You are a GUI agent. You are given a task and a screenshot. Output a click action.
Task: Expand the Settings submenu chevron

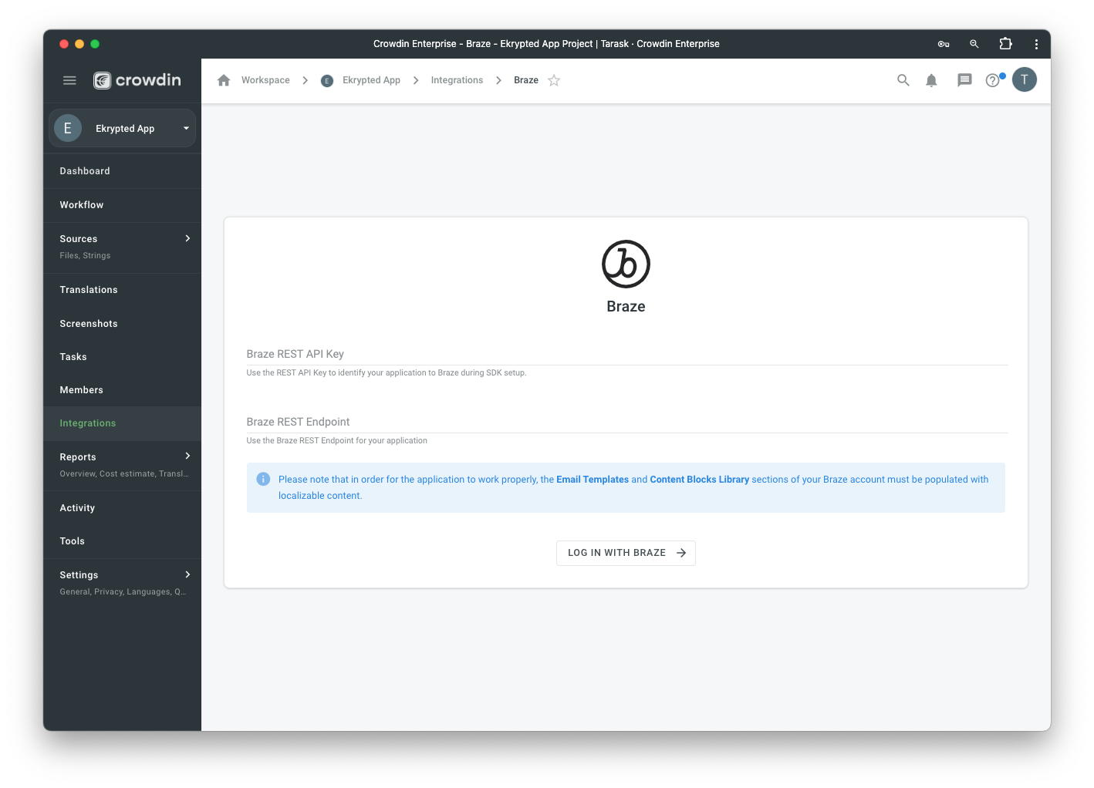(x=187, y=574)
